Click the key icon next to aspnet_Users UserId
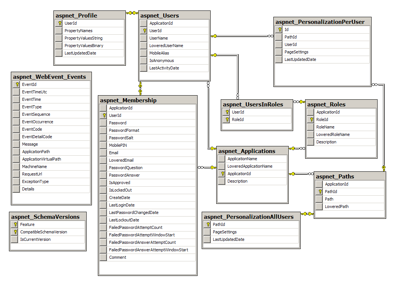Viewport: 397px width, 289px height. pos(145,31)
